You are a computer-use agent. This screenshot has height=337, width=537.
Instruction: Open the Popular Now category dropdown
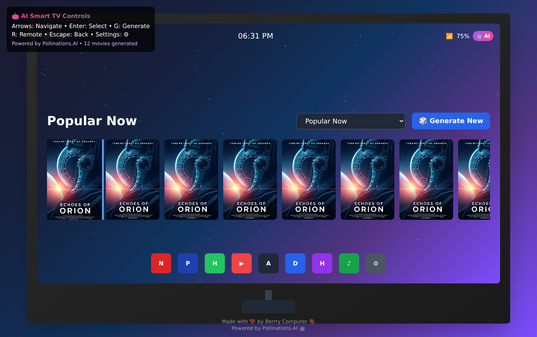tap(350, 121)
